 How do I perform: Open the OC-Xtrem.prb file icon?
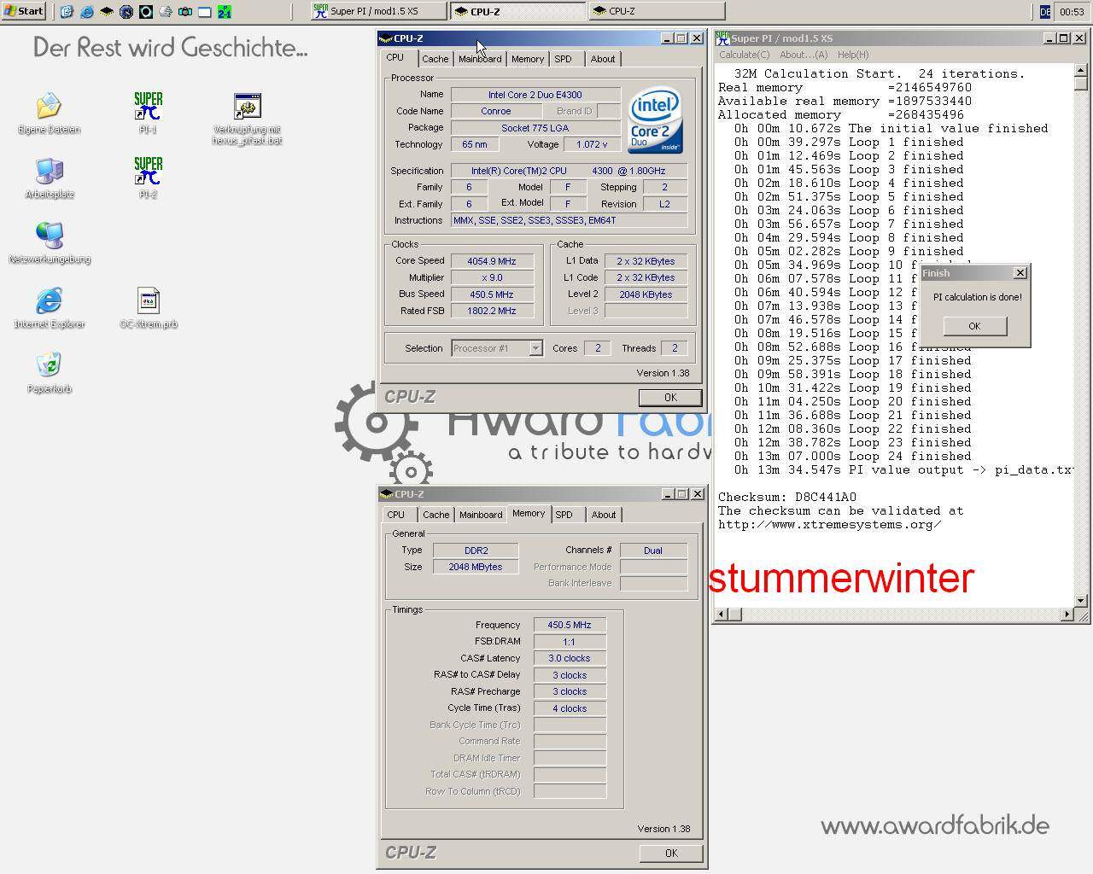[149, 300]
